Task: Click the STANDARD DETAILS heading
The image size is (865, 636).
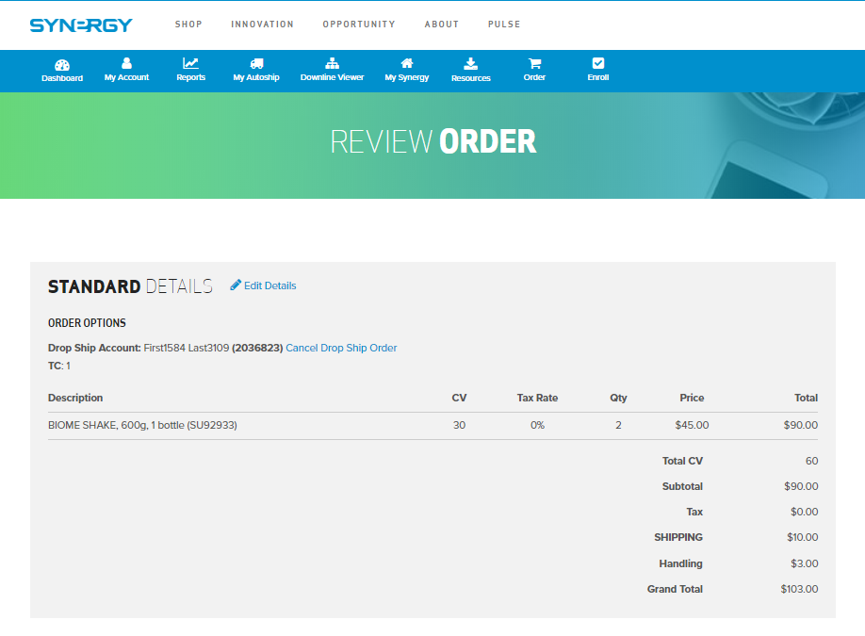Action: coord(130,286)
